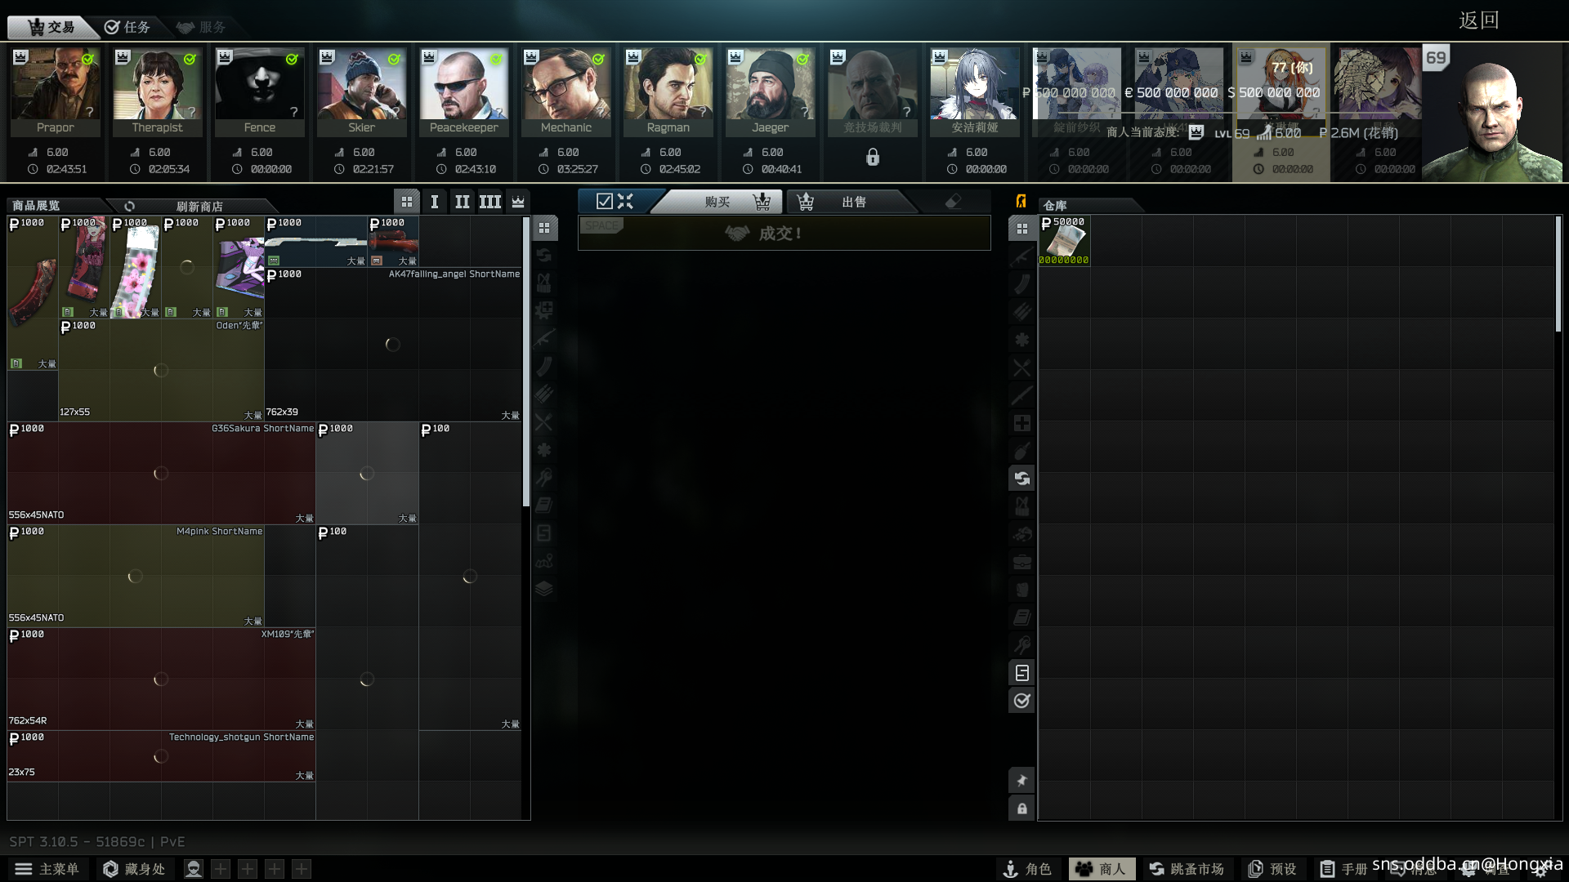Toggle the stash lock icon

[x=1021, y=808]
